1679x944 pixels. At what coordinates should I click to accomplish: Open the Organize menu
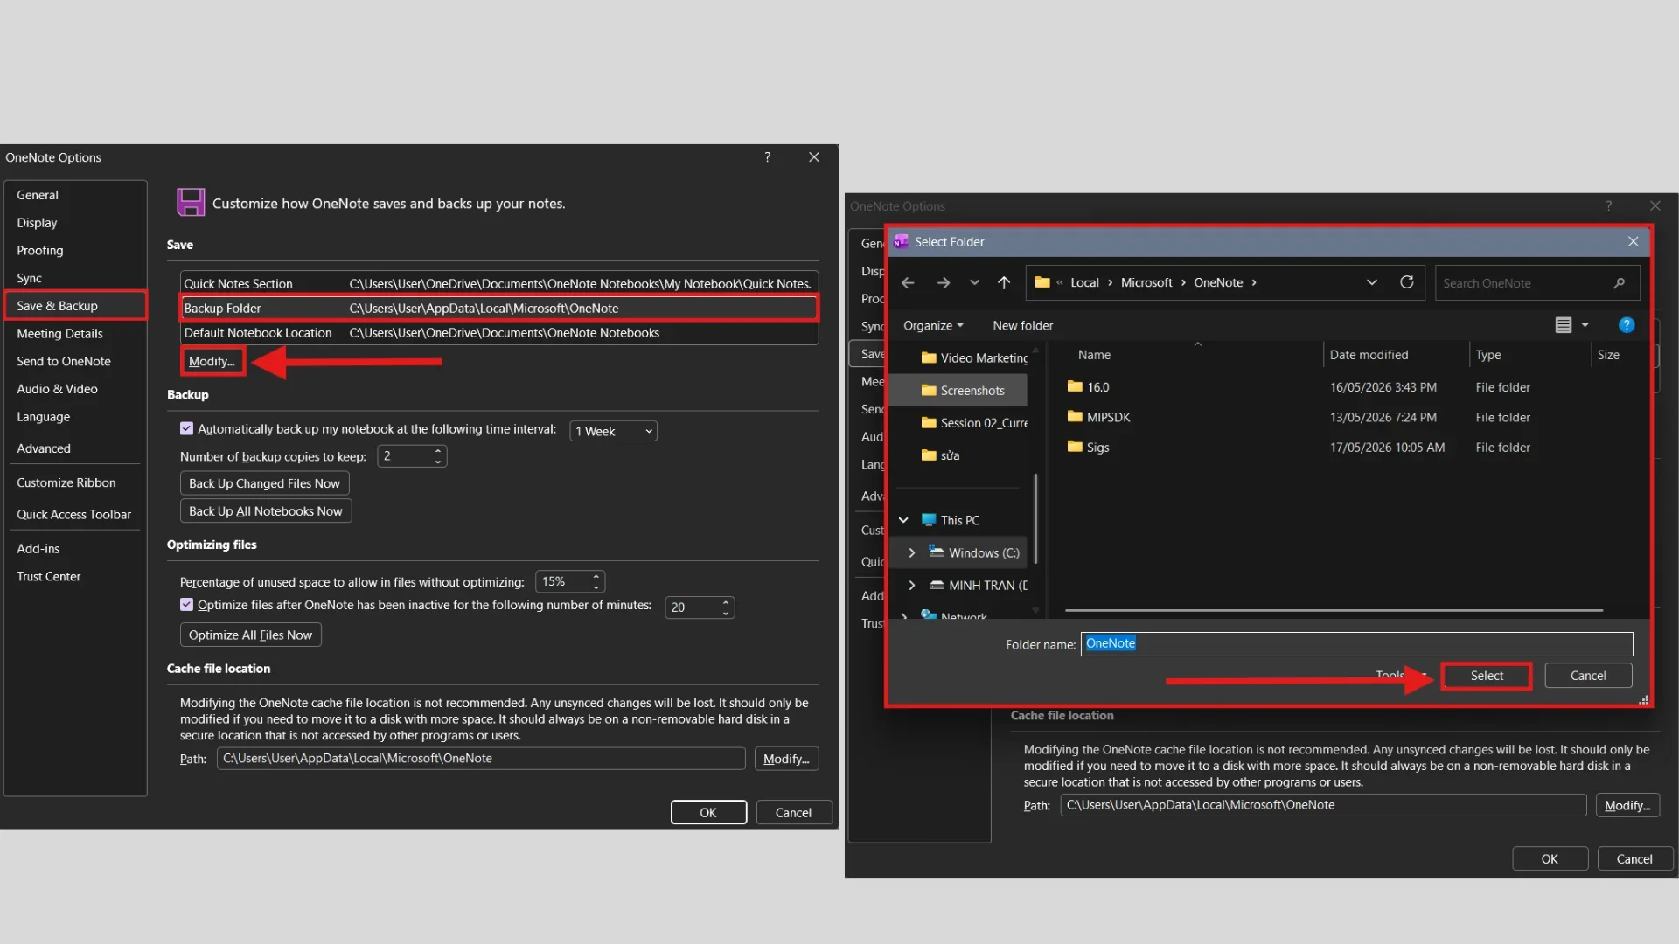coord(933,325)
